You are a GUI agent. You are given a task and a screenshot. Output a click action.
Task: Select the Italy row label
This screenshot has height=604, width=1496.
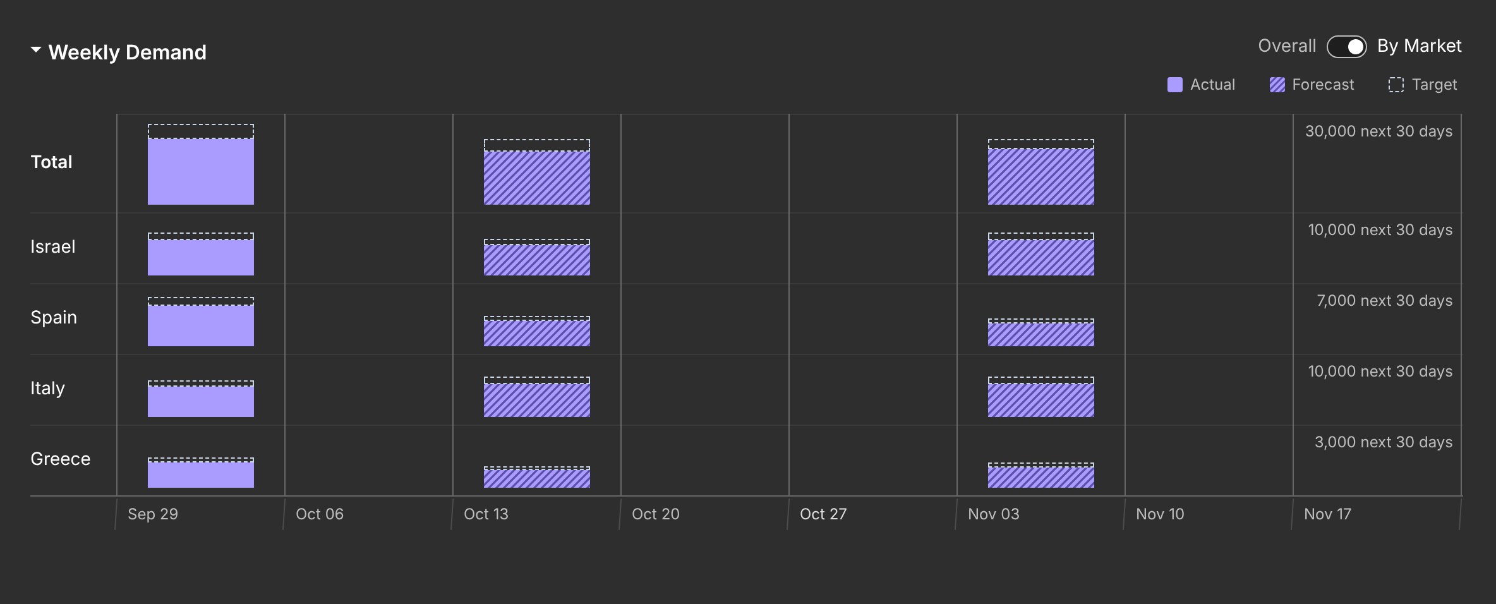pyautogui.click(x=47, y=388)
